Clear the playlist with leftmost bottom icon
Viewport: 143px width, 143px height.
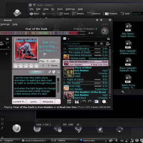coord(69,102)
